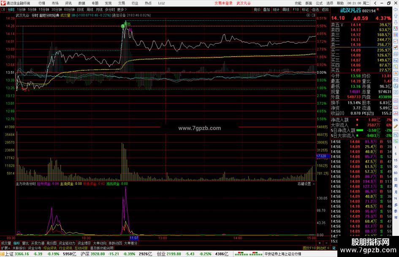
Task: Open the 资金分布 tab
Action: tap(34, 248)
